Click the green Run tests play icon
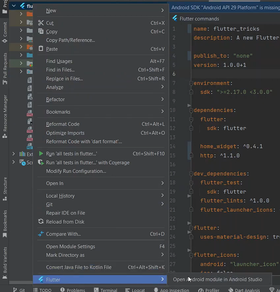The image size is (280, 292). tap(41, 153)
